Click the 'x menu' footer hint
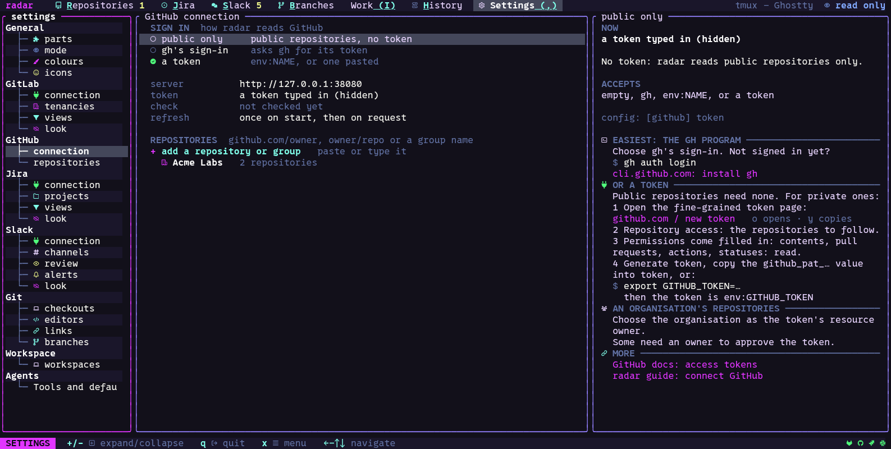Screen dimensions: 891x449 pyautogui.click(x=284, y=443)
